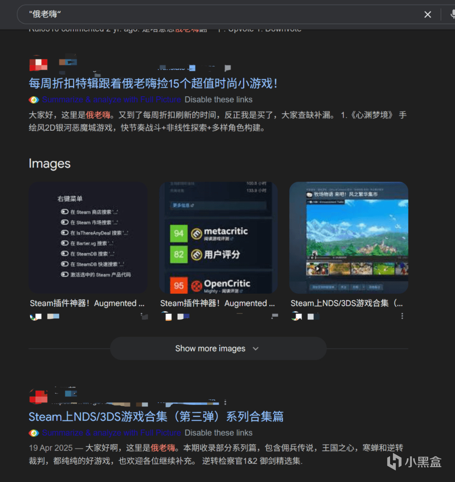Start voice search with the microphone icon

tap(452, 14)
